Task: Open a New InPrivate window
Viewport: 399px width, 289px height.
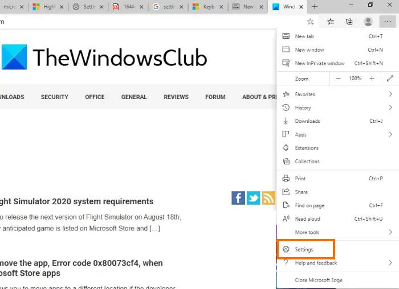Action: coord(337,63)
